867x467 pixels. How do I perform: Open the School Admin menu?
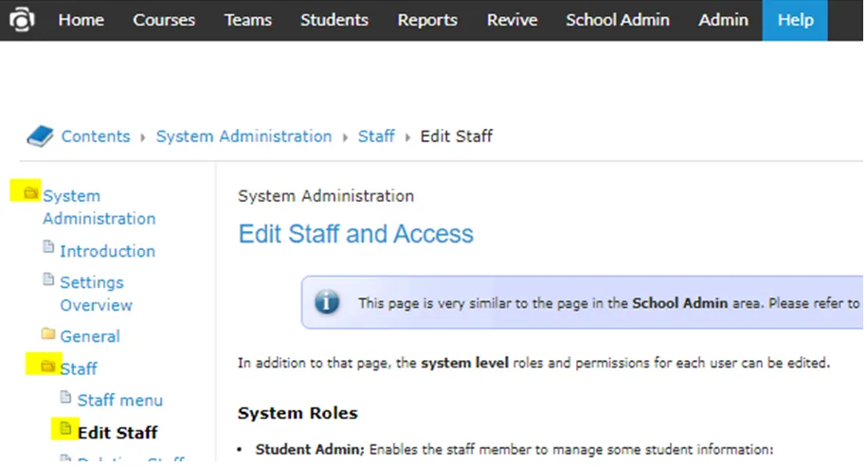click(x=617, y=20)
